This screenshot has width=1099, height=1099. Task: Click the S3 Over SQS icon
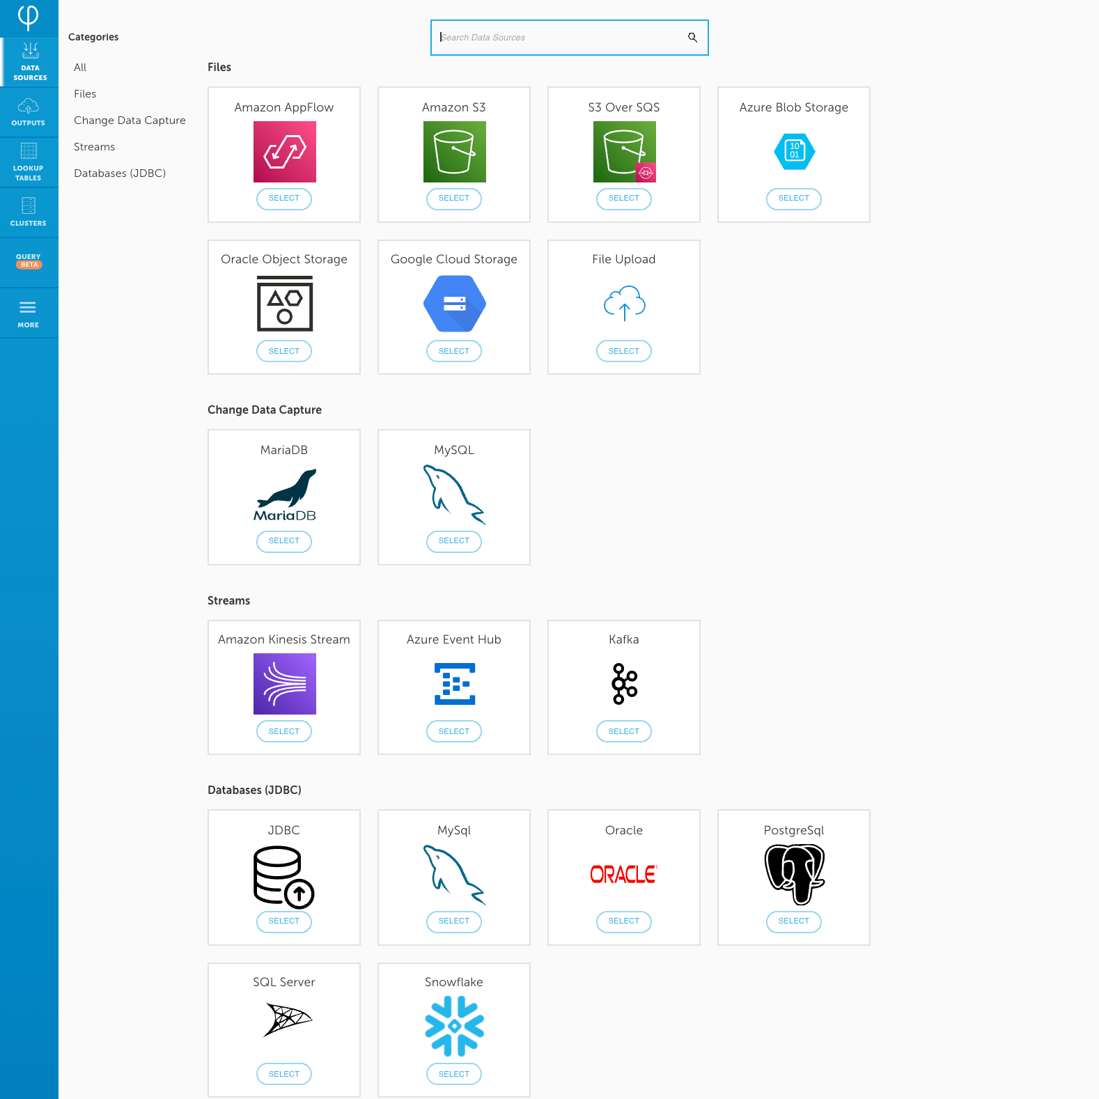625,152
